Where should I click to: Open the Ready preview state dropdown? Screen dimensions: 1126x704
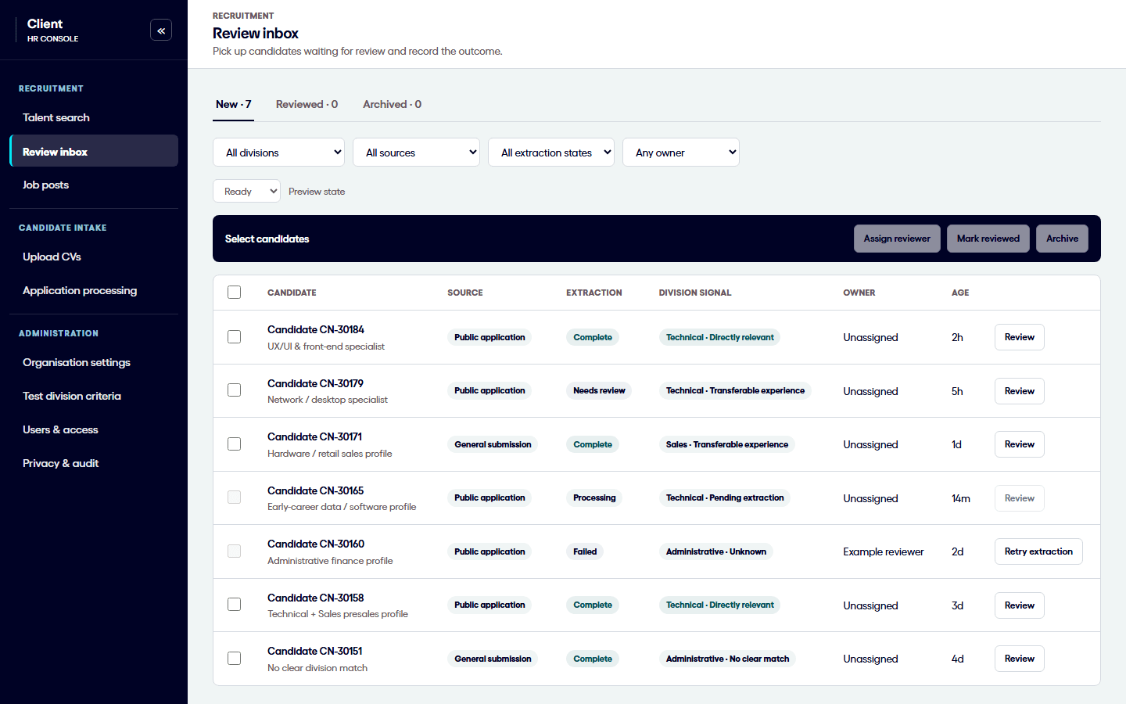pos(246,192)
